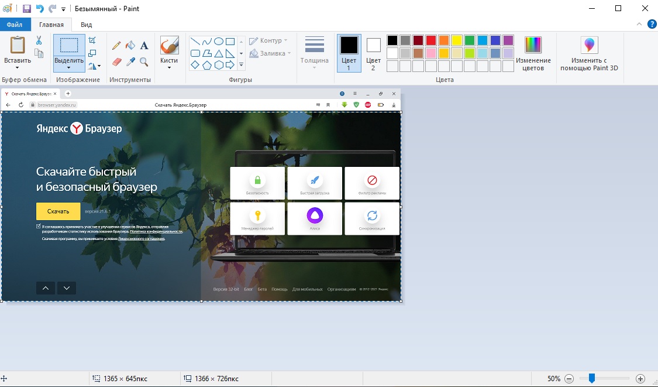
Task: Click the Save icon in title bar
Action: [x=27, y=9]
